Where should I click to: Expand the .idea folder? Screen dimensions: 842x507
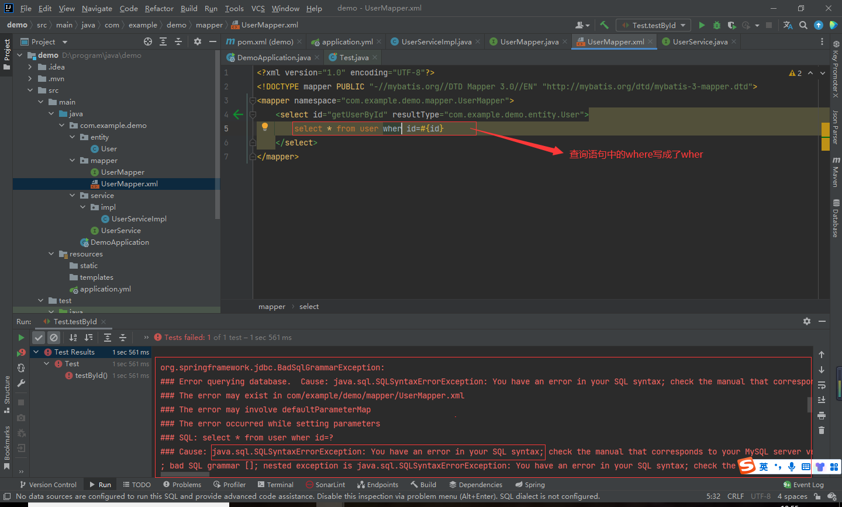(x=30, y=67)
